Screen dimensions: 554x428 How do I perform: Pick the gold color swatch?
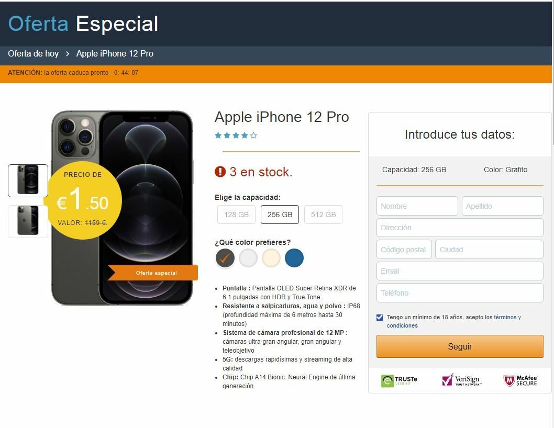271,258
